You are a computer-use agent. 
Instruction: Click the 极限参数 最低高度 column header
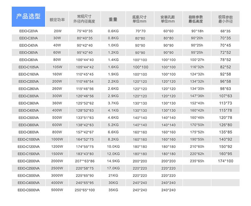[x=197, y=19]
